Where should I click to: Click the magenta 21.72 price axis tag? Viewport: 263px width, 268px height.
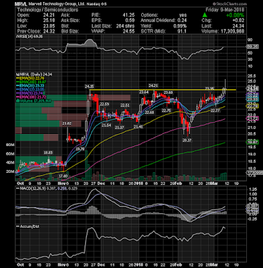pos(252,119)
